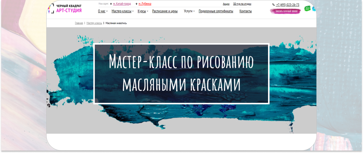363x153 pixels.
Task: Expand the Услуги dropdown menu
Action: tap(189, 11)
